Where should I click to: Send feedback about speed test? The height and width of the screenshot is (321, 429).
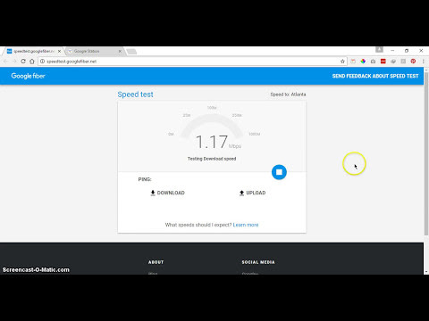[375, 76]
